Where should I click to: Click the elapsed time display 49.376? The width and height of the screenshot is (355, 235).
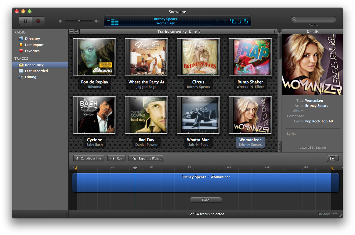pos(239,21)
